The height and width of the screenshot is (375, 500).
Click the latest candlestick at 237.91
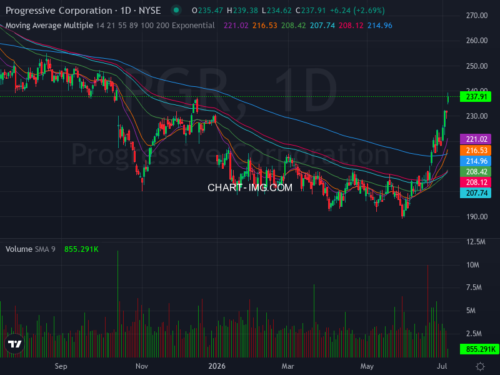tap(448, 99)
